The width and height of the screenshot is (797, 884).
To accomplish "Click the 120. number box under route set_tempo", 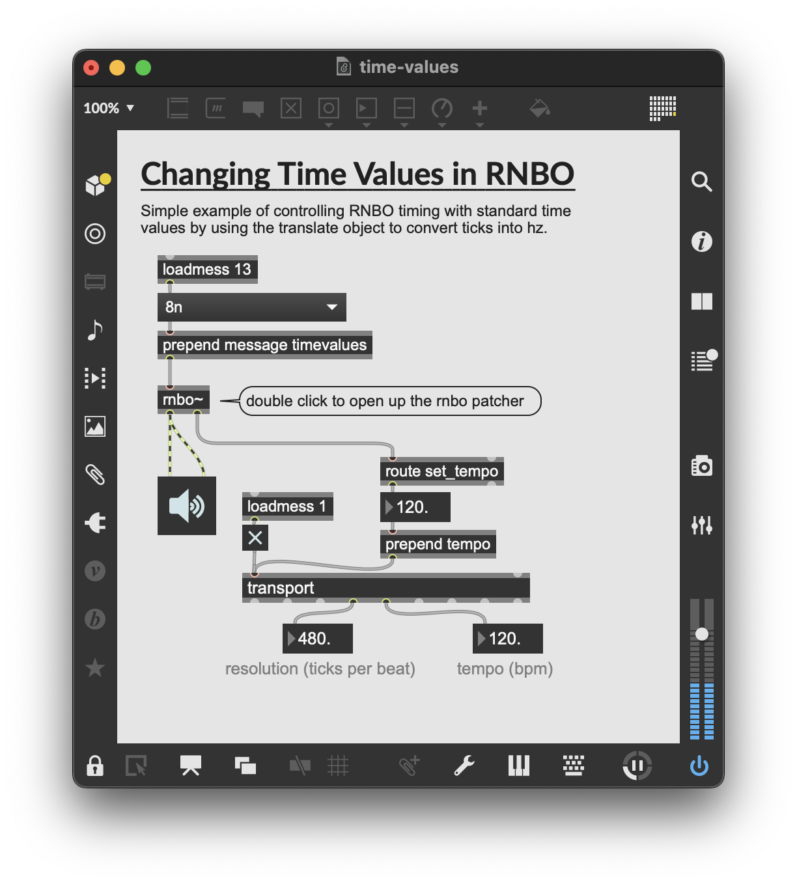I will 415,507.
